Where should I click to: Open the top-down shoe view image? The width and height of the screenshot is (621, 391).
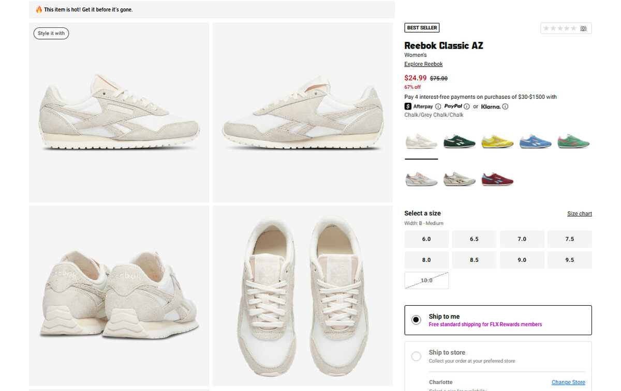[x=303, y=295]
